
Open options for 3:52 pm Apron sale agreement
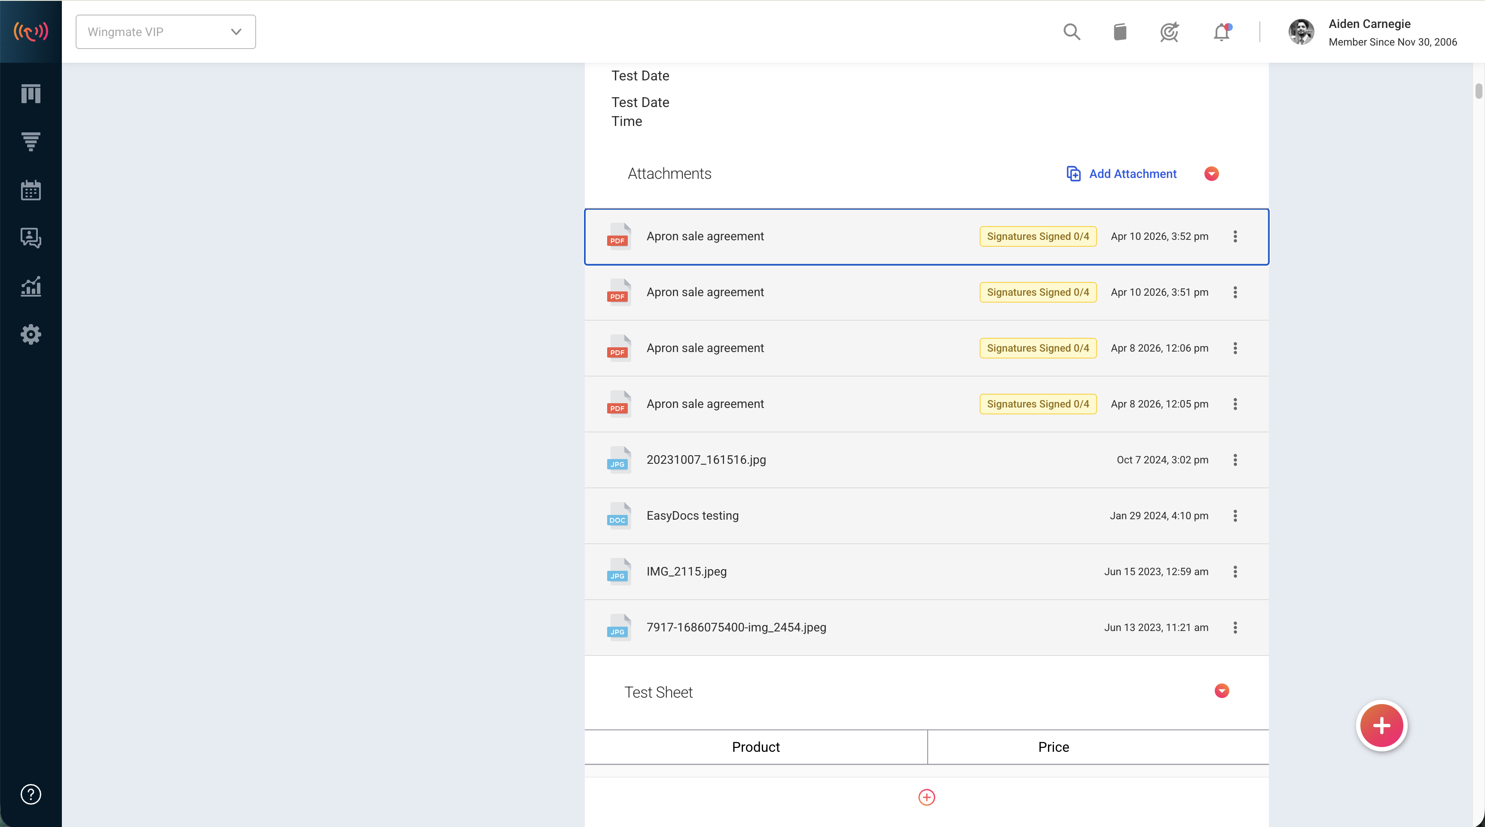1235,236
